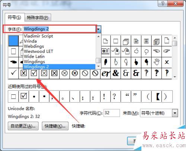Screen dimensions: 186x151
Task: Click the symbol grid scrollbar up arrow
Action: [175, 38]
